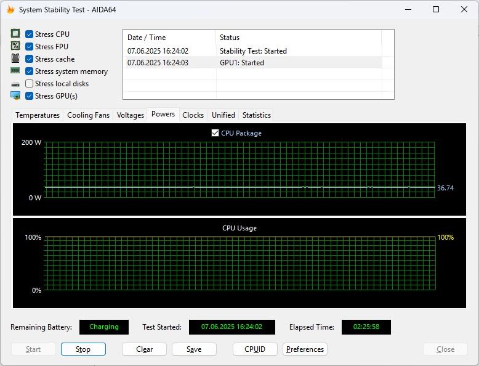The image size is (479, 366).
Task: View the Statistics tab
Action: point(257,115)
